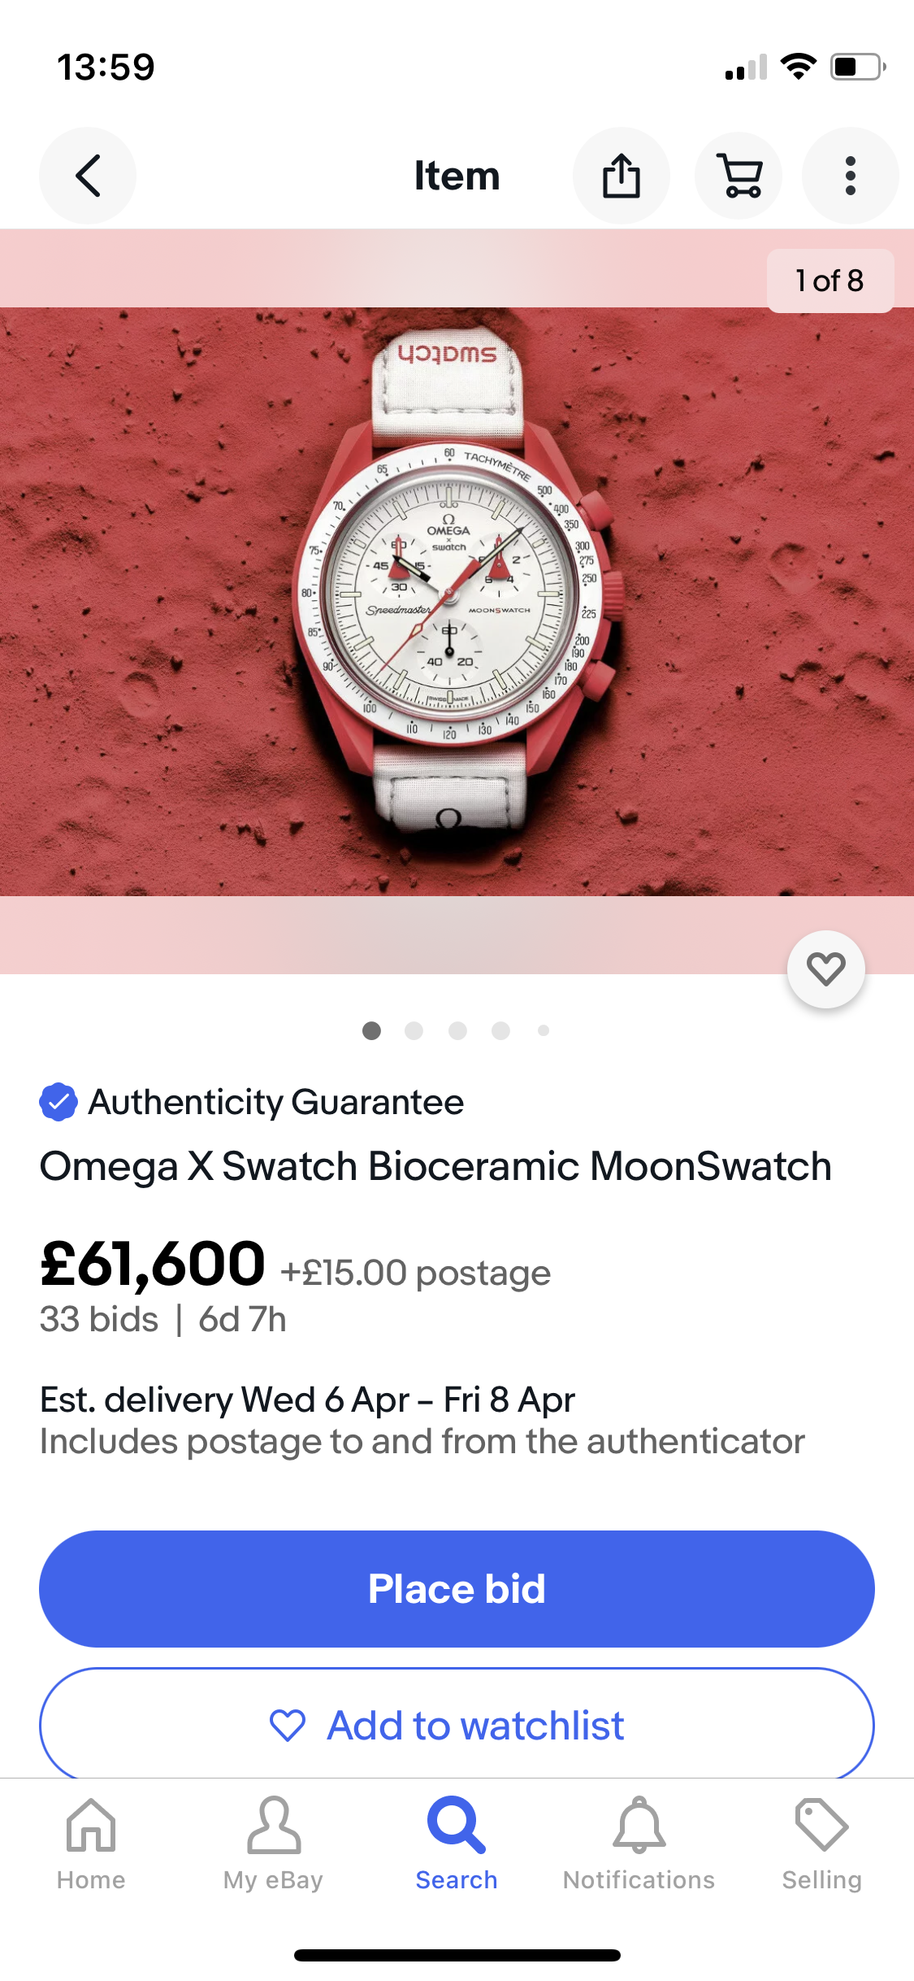
Task: Open the 33 bids history link
Action: (99, 1319)
